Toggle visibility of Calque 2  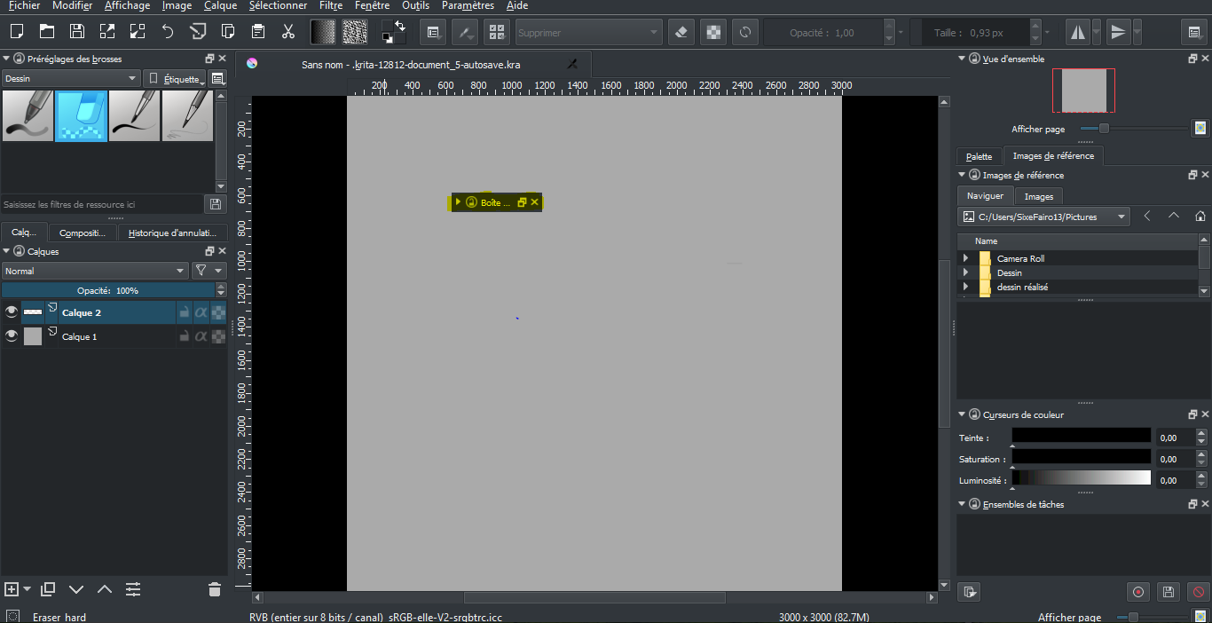coord(12,311)
